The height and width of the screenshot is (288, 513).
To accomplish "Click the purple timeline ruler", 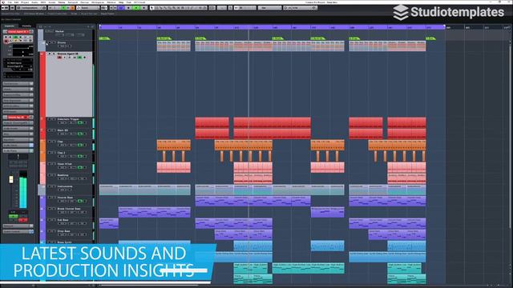I will [272, 27].
